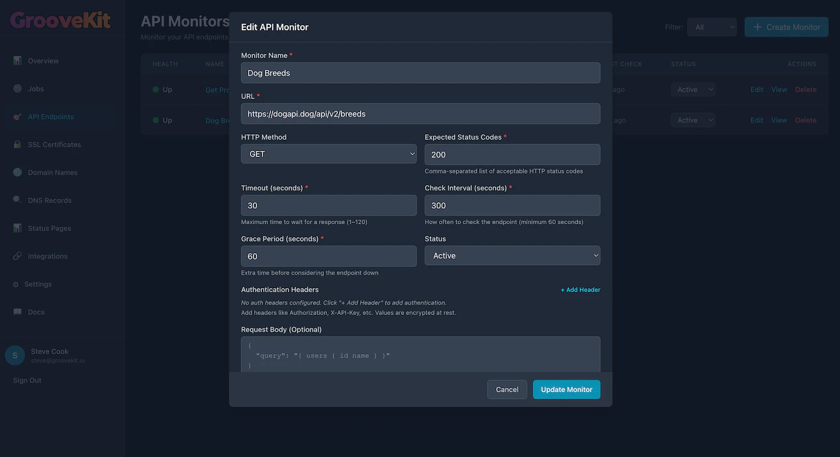Click the API Endpoints sidebar icon

click(18, 117)
